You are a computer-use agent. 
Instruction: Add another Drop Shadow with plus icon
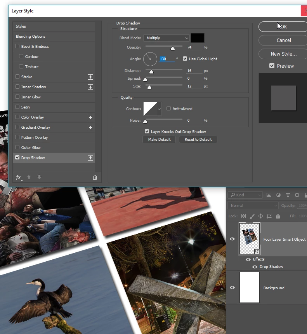click(x=90, y=158)
